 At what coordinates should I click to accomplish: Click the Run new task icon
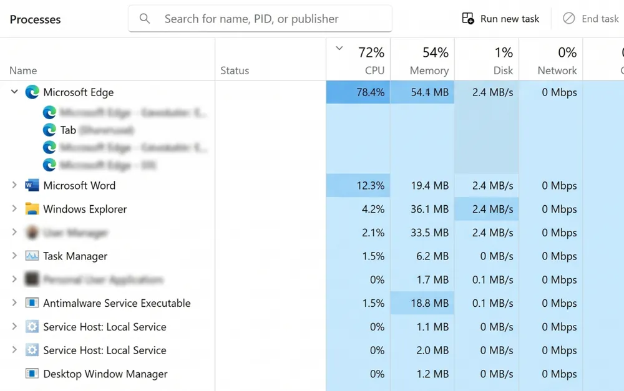pyautogui.click(x=467, y=18)
